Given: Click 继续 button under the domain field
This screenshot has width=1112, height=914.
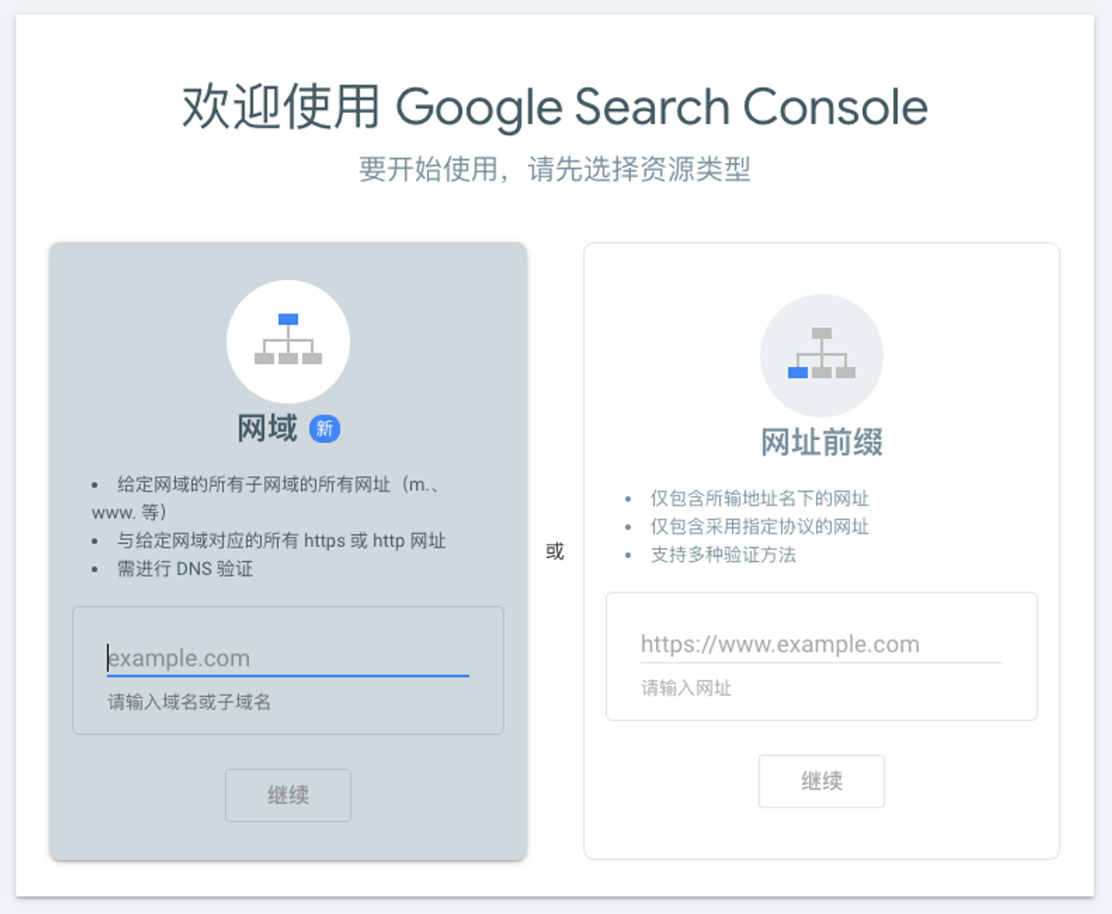Looking at the screenshot, I should [x=288, y=795].
